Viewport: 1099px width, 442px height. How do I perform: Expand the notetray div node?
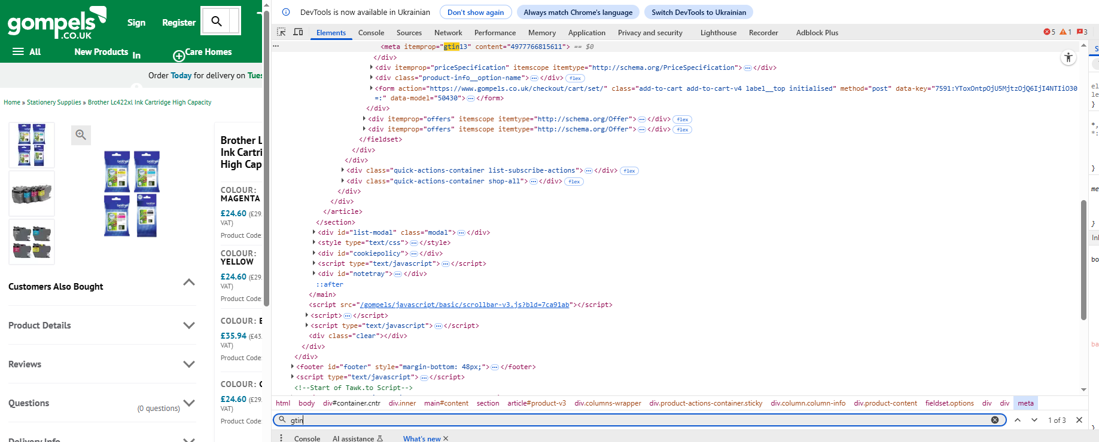pos(314,274)
